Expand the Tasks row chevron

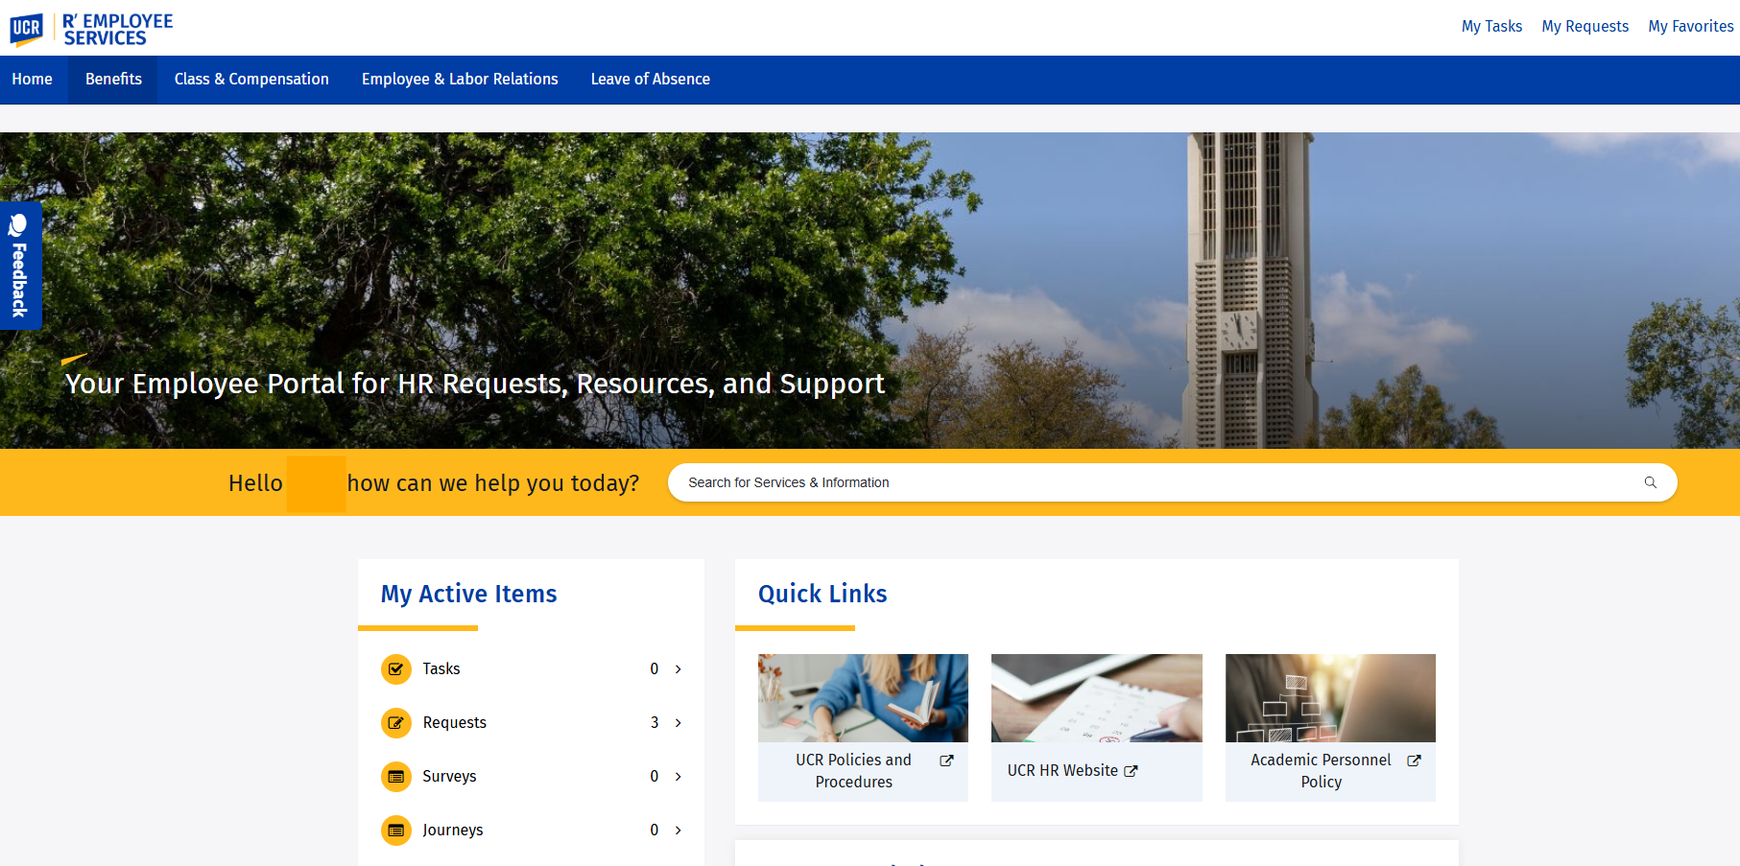tap(678, 669)
